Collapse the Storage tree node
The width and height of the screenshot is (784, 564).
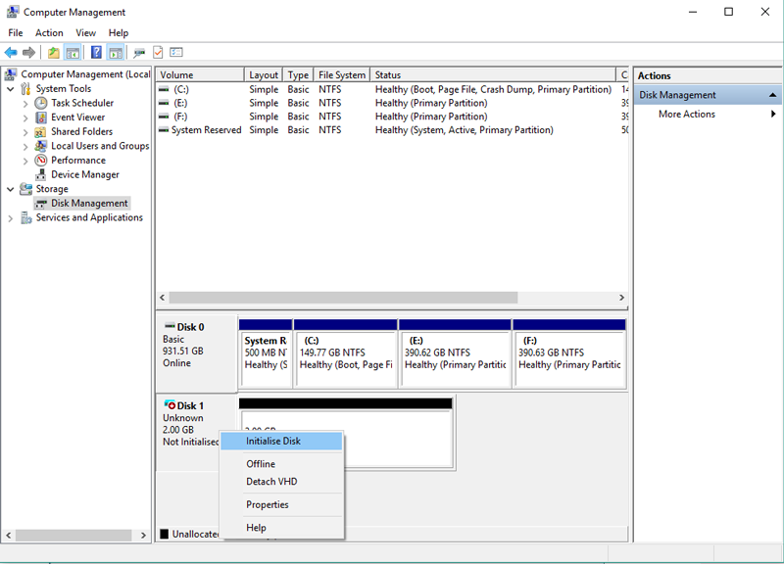click(11, 189)
